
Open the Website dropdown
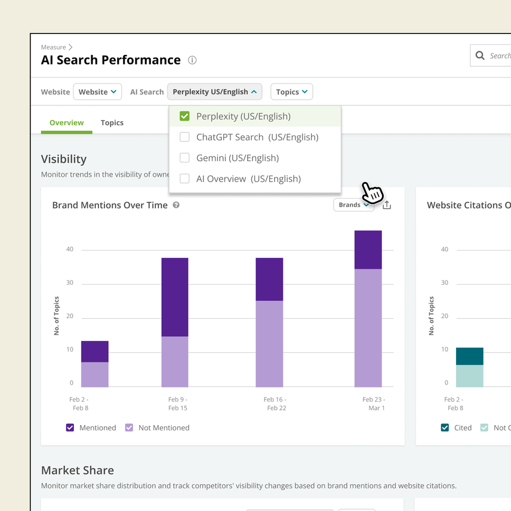click(97, 91)
